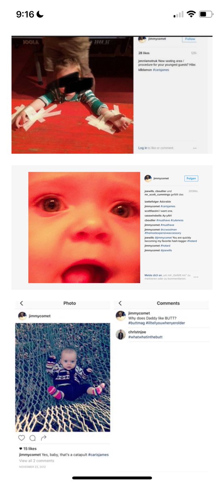Tap the share arrow icon
The width and height of the screenshot is (224, 484).
click(x=44, y=438)
